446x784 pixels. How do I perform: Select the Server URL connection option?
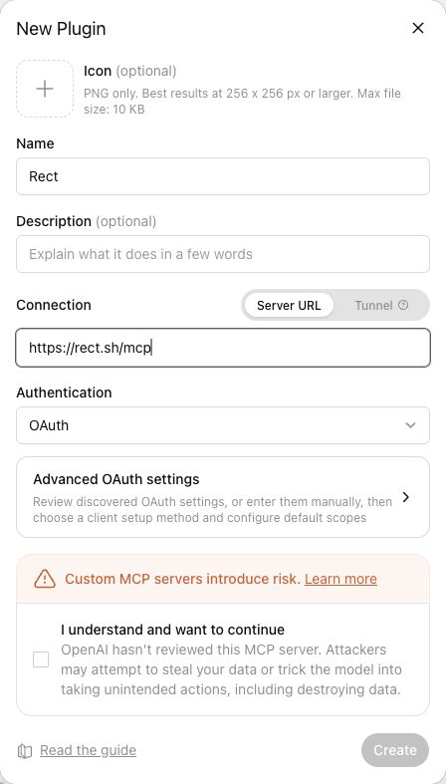[x=289, y=305]
